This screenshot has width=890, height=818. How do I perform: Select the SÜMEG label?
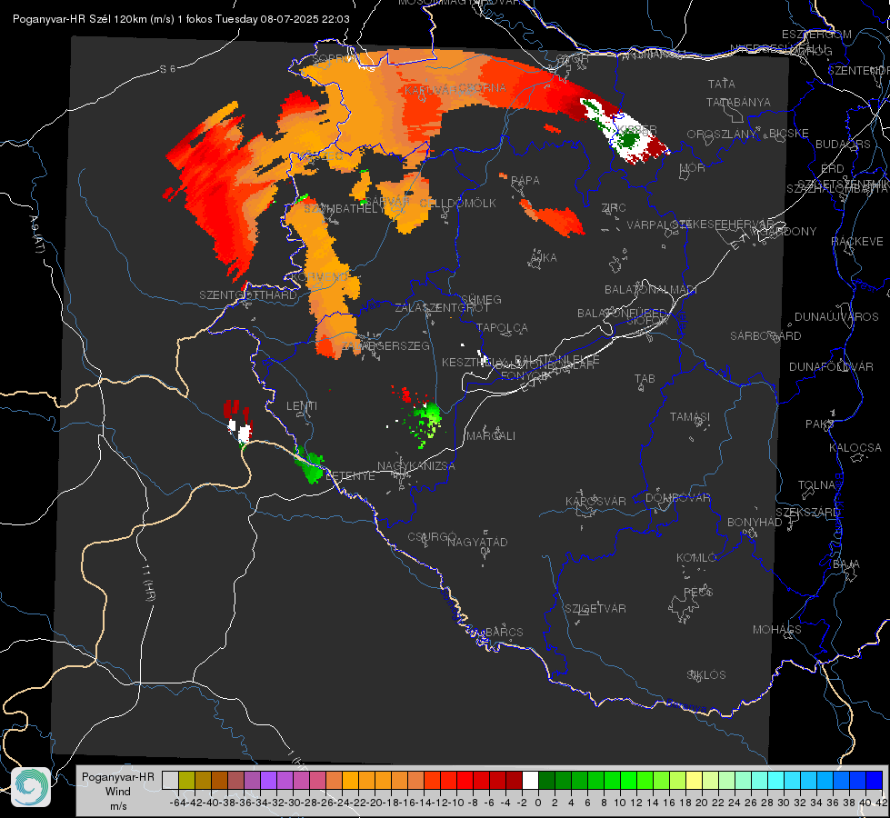click(x=481, y=299)
